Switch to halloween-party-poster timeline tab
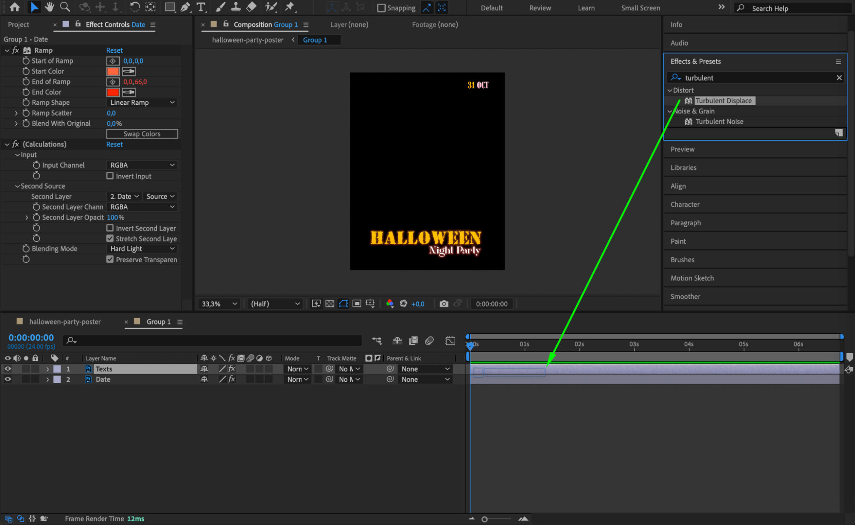The height and width of the screenshot is (525, 855). (x=65, y=321)
